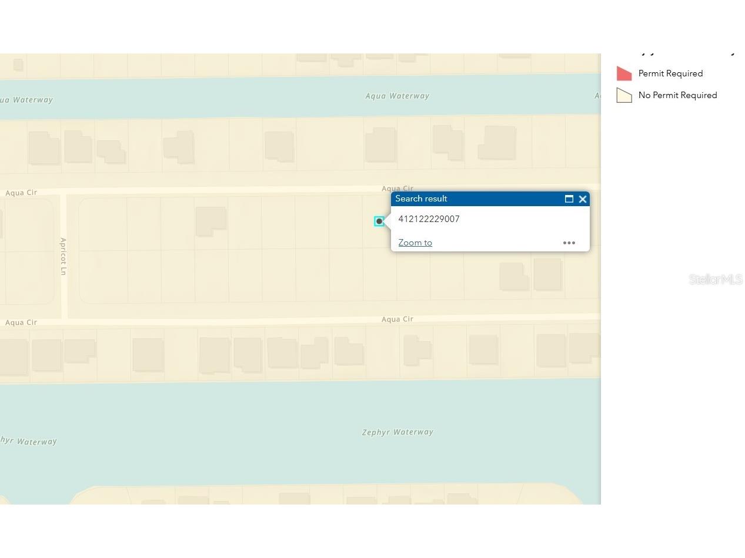Click the Aqua Cir label directly above popup
This screenshot has width=745, height=558.
click(x=397, y=189)
